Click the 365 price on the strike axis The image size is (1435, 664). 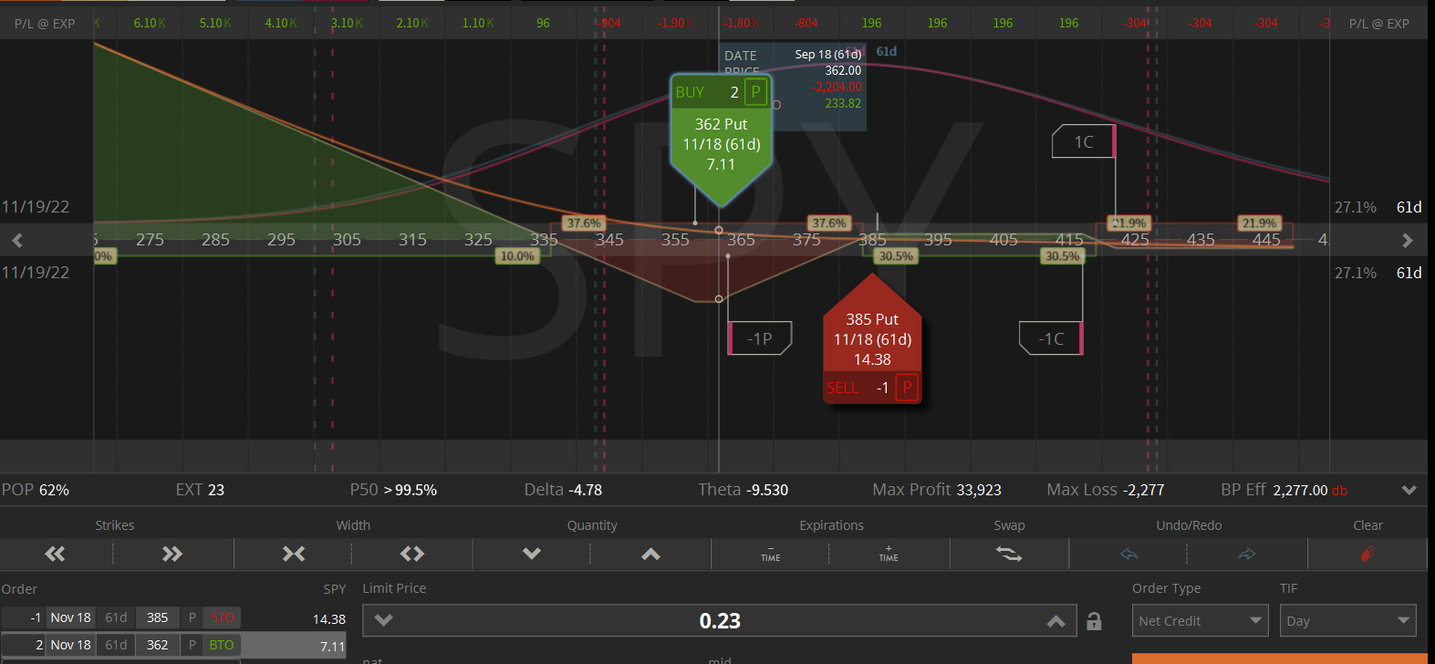[x=741, y=240]
